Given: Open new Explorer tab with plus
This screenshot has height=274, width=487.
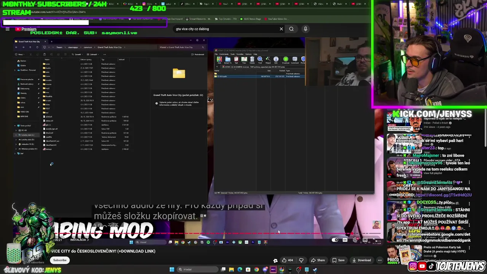Looking at the screenshot, I should [x=51, y=41].
